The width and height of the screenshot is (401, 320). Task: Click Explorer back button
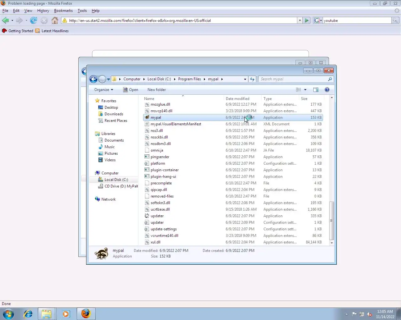tap(93, 79)
